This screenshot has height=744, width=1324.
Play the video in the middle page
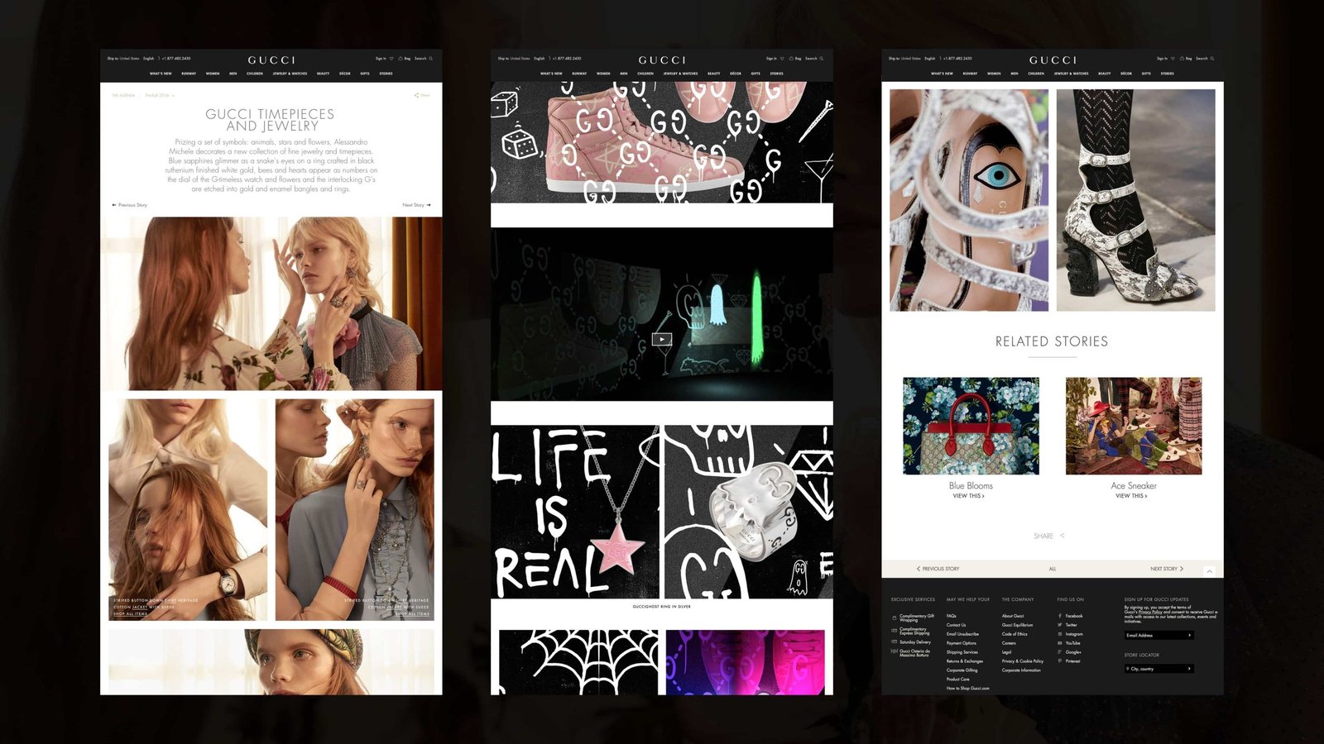click(x=662, y=339)
